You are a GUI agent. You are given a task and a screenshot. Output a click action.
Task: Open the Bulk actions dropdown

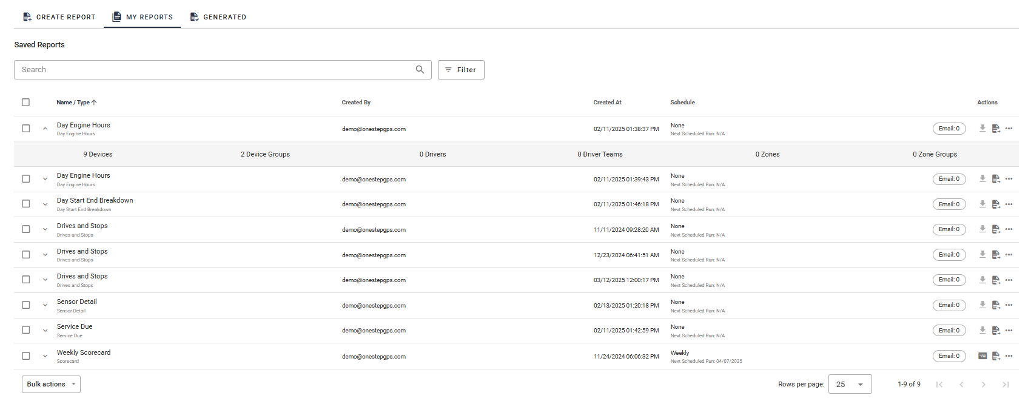51,384
